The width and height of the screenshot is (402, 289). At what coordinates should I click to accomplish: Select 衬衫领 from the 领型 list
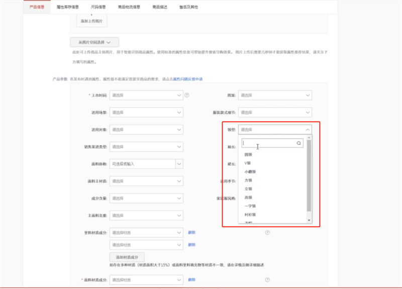[250, 215]
